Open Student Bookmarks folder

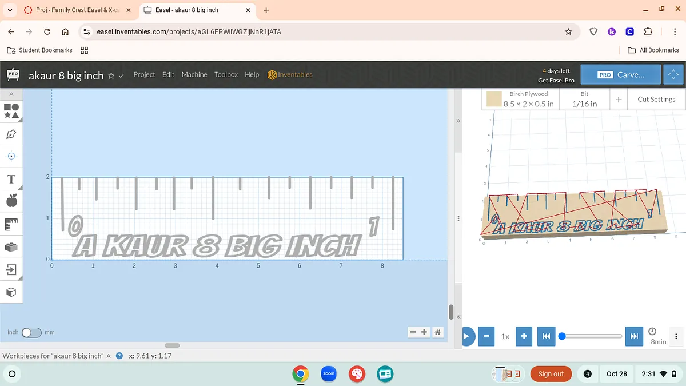click(39, 50)
